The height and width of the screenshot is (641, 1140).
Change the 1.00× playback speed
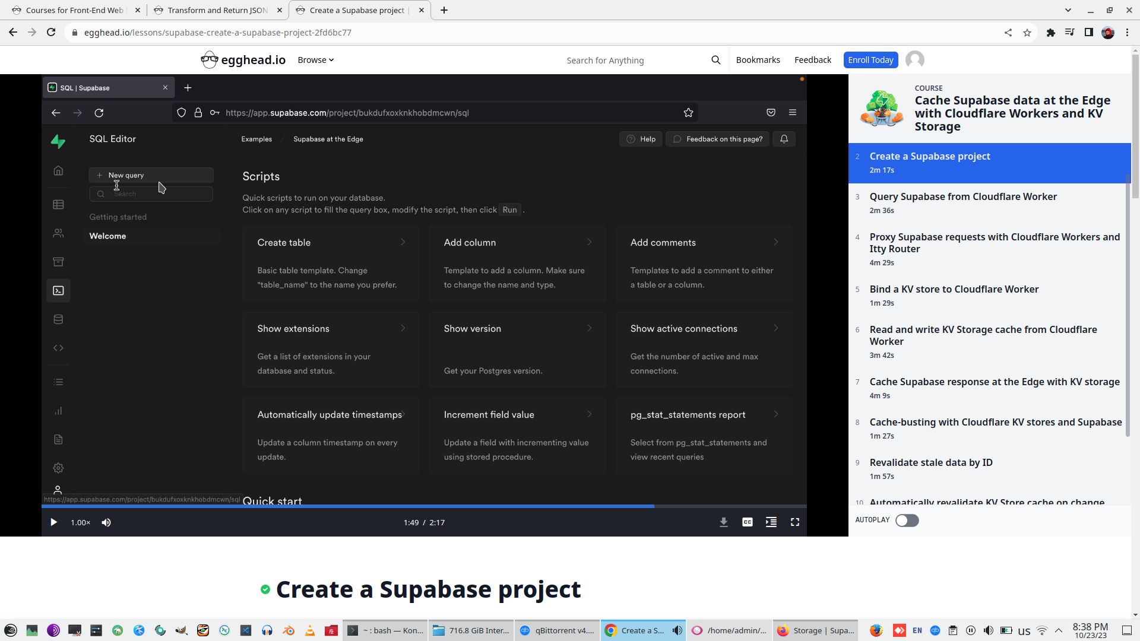pos(80,522)
